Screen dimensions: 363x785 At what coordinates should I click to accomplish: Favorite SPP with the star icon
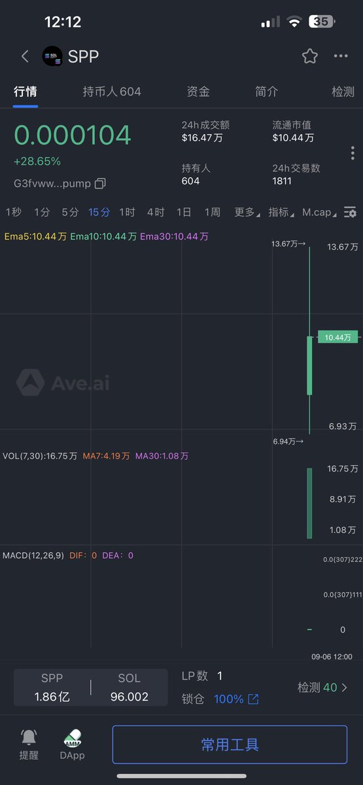click(310, 56)
